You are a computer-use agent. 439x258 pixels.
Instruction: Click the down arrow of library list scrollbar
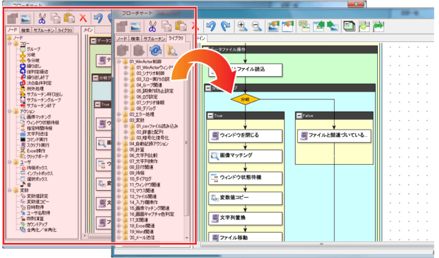[x=187, y=237]
